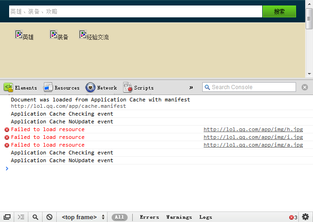
Task: Filter console by Warnings
Action: [179, 217]
